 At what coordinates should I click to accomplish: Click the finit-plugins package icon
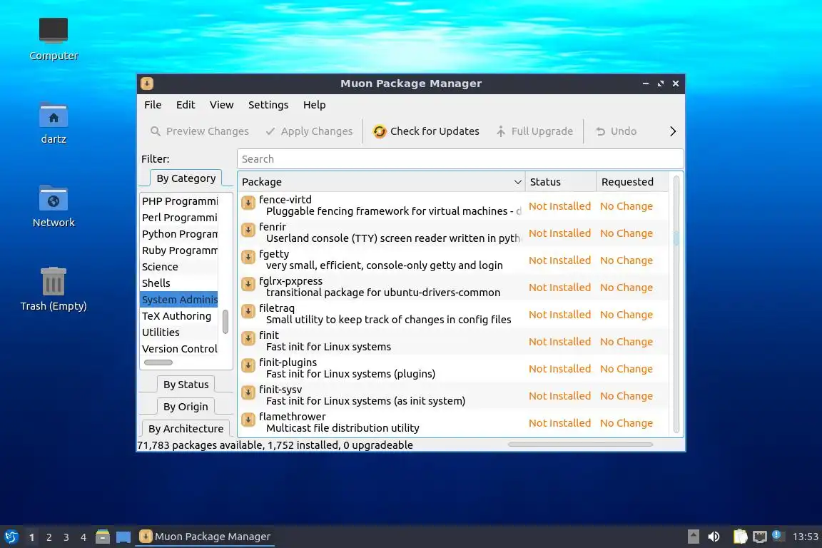tap(248, 365)
